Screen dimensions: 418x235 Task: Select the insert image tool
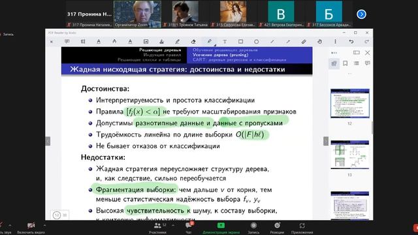[146, 42]
